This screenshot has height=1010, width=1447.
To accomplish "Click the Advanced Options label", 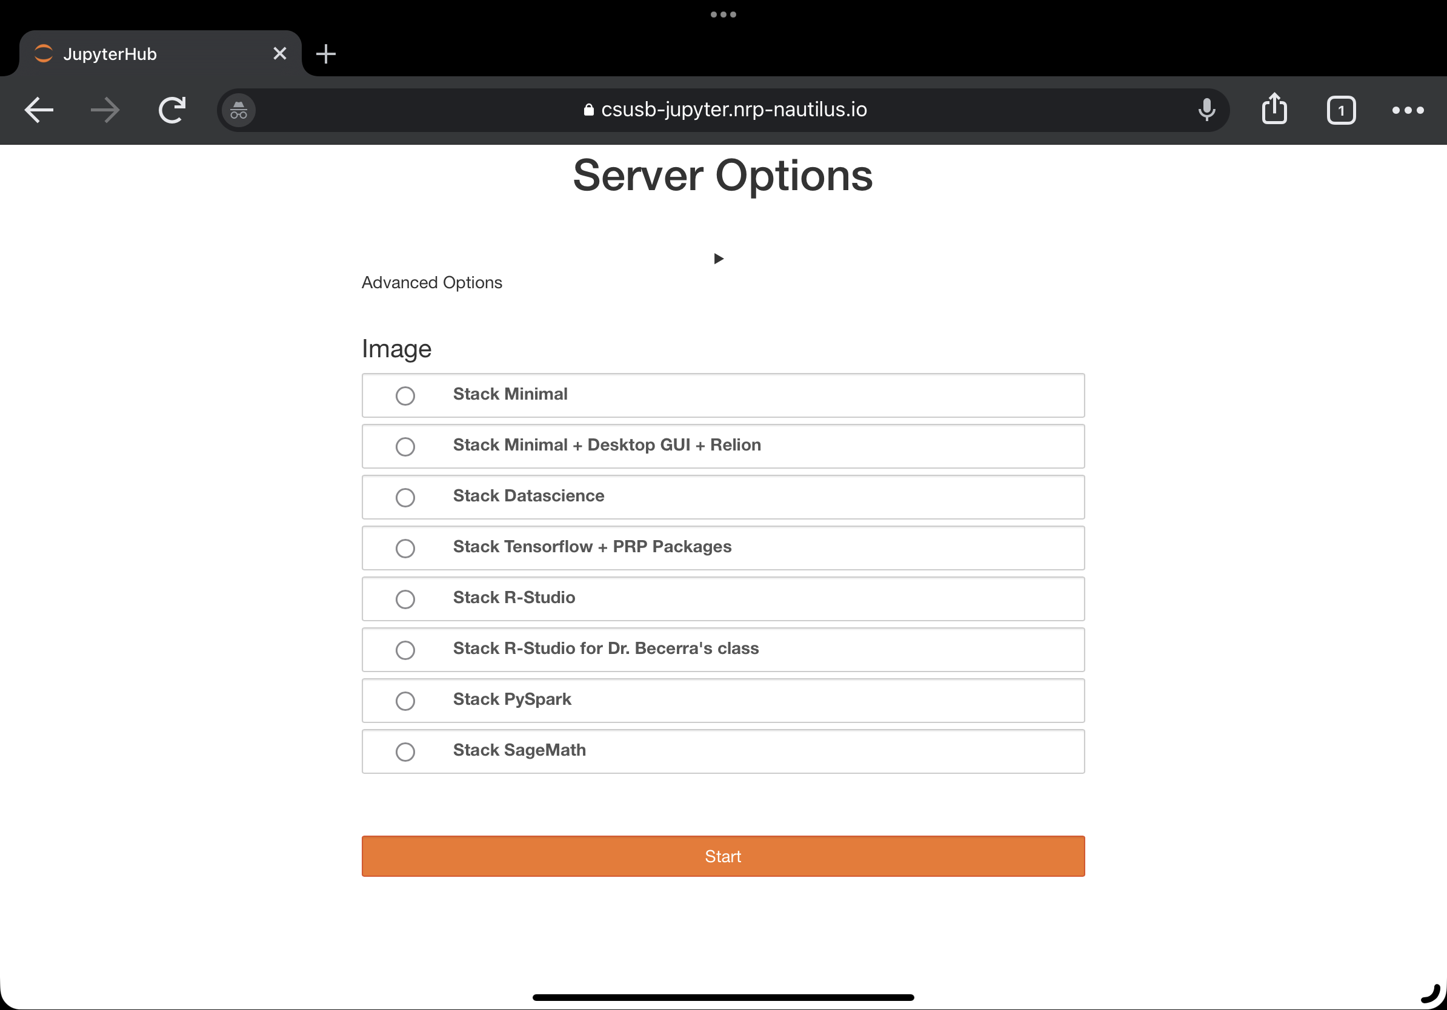I will pos(431,283).
